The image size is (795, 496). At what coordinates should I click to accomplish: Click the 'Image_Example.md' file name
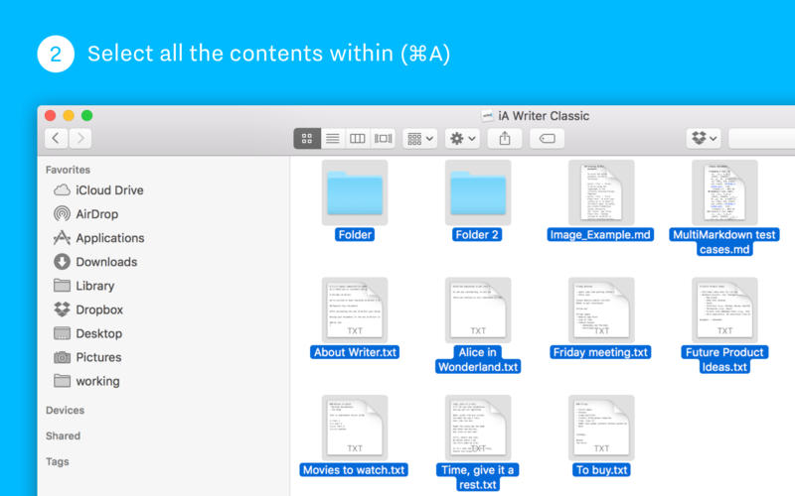(600, 234)
